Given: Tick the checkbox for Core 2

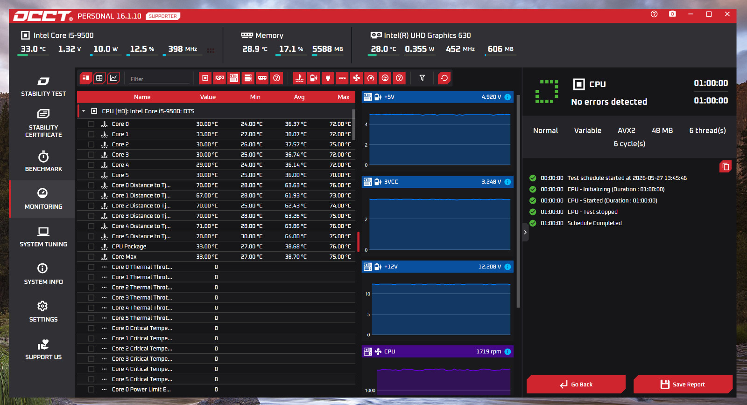Looking at the screenshot, I should pos(91,144).
